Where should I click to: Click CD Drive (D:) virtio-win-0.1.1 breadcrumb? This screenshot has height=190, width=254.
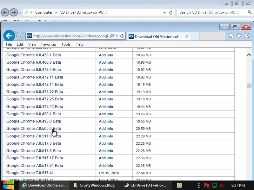tap(84, 12)
